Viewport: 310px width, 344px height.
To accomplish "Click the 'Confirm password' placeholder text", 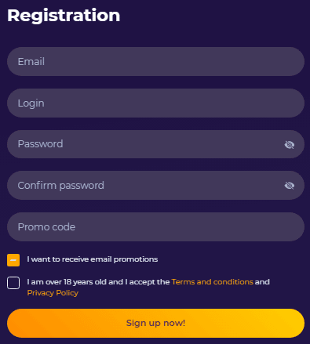I will (61, 186).
